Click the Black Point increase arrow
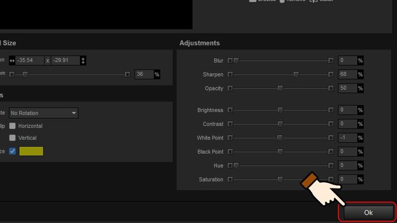The width and height of the screenshot is (397, 223). (331, 152)
